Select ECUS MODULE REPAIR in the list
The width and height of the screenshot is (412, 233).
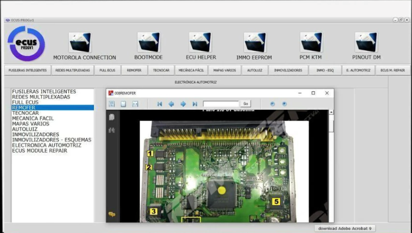(40, 150)
